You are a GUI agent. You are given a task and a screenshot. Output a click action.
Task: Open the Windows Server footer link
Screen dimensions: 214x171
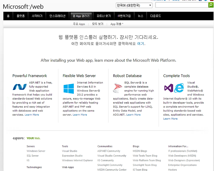36,151
